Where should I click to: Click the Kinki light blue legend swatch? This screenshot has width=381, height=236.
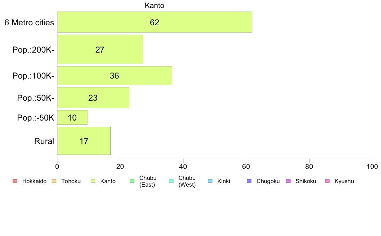(210, 181)
